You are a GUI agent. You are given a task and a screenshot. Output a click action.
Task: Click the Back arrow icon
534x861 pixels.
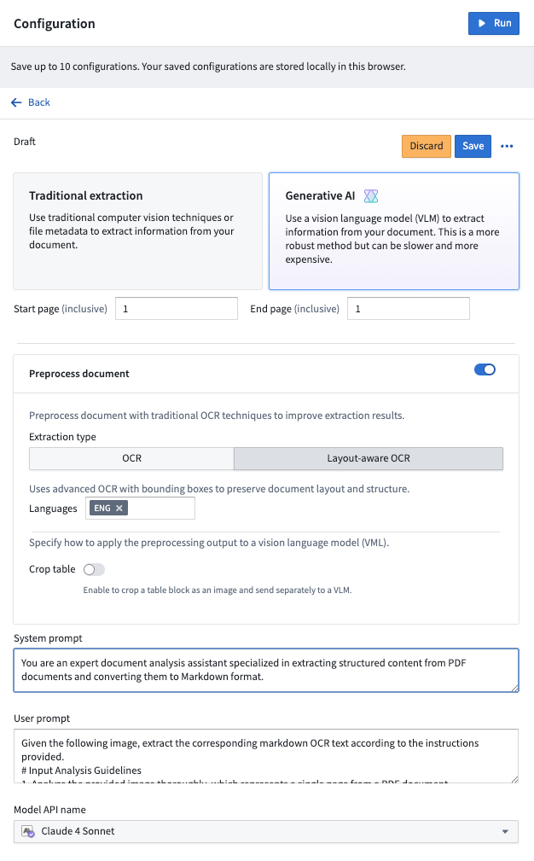[16, 102]
